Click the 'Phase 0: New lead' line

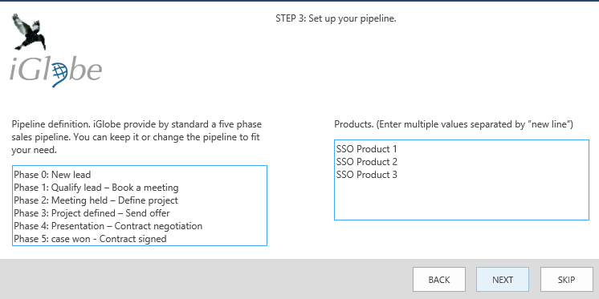pos(52,175)
